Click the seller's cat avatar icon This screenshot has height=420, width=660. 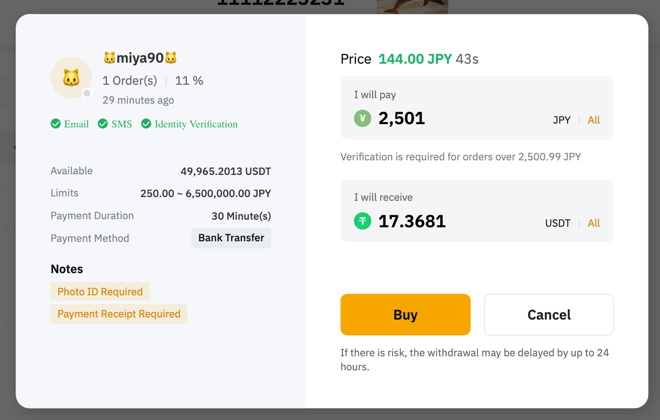pos(71,78)
